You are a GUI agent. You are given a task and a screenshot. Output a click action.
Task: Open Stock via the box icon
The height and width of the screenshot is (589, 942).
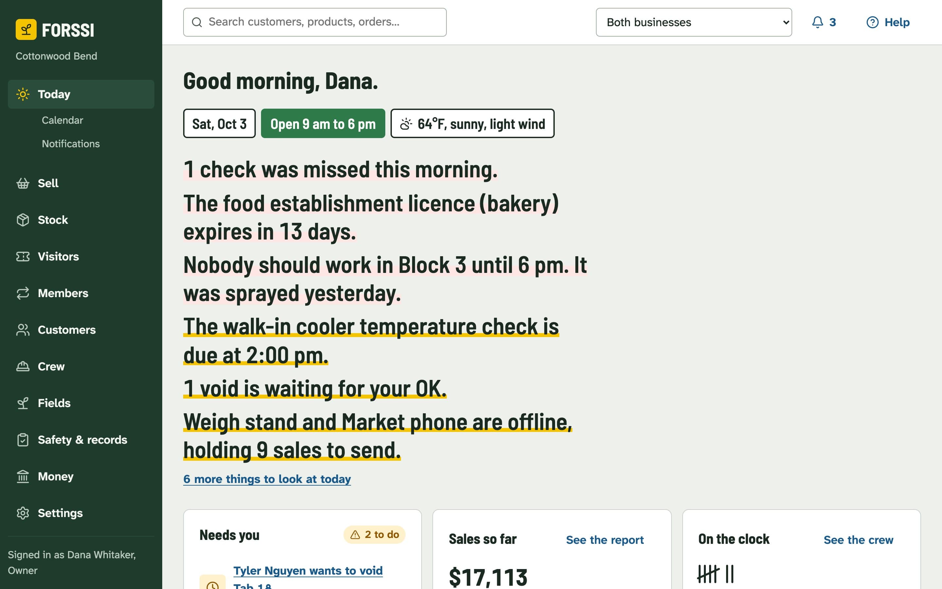(x=23, y=220)
